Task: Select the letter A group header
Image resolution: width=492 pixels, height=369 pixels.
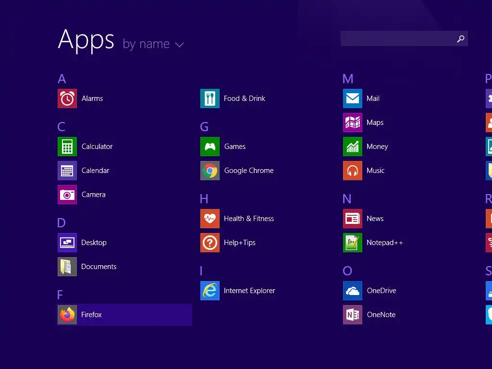Action: [62, 79]
